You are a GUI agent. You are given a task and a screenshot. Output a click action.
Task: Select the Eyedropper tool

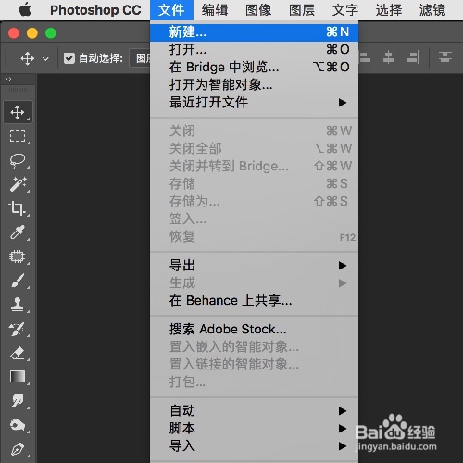[18, 232]
